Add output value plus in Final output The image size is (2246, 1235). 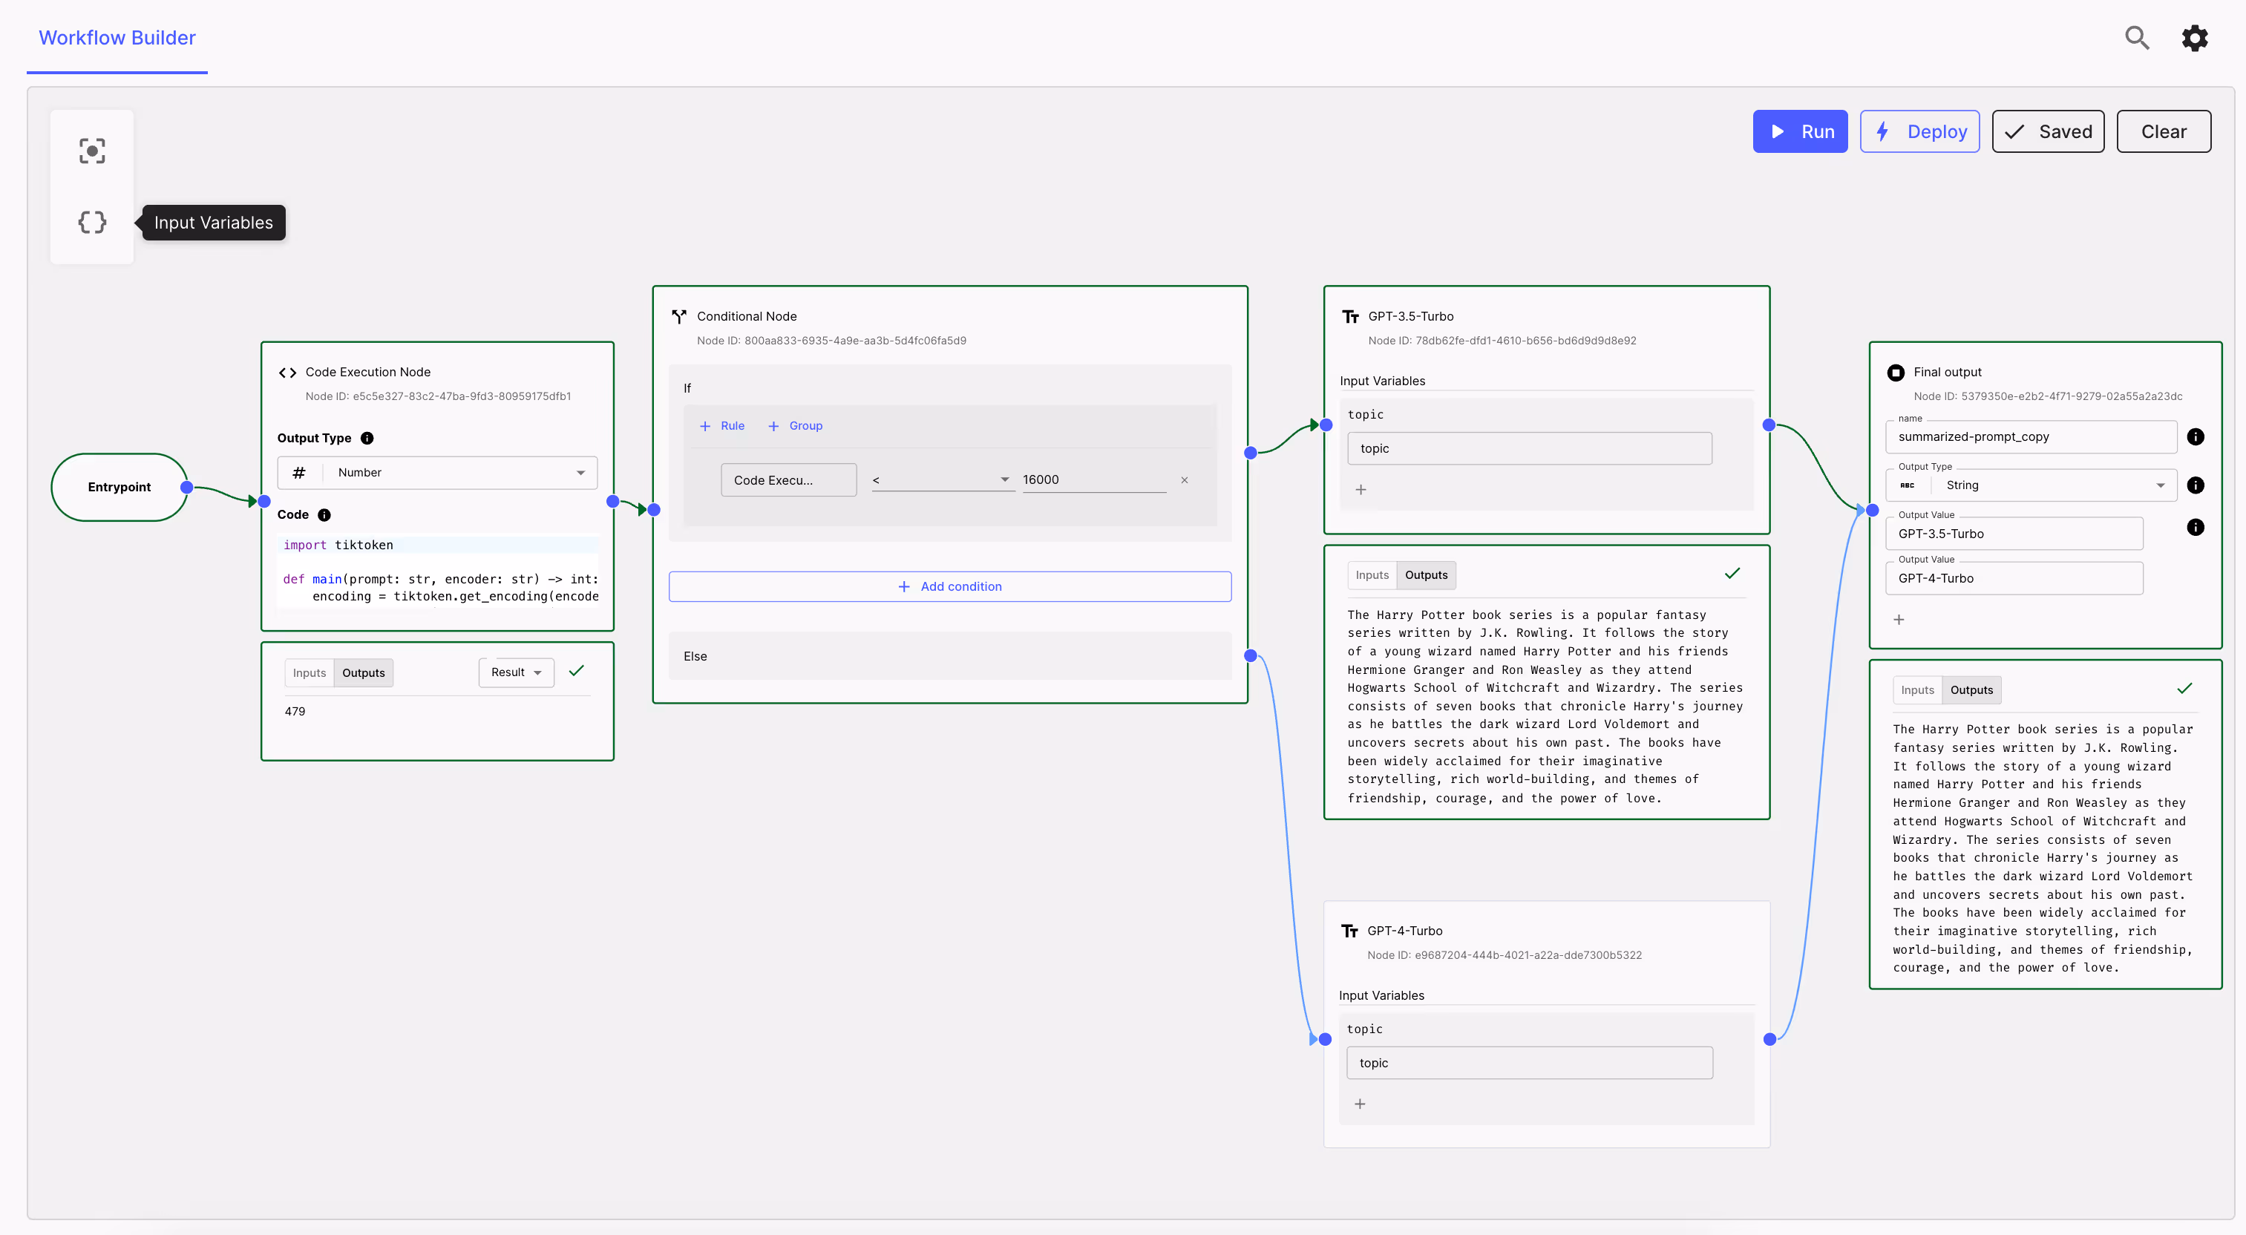1898,620
